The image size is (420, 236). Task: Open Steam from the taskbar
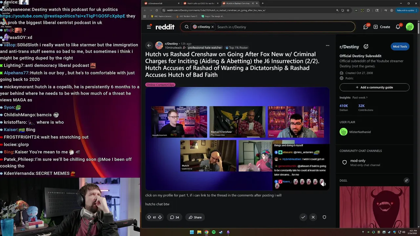[x=221, y=232]
